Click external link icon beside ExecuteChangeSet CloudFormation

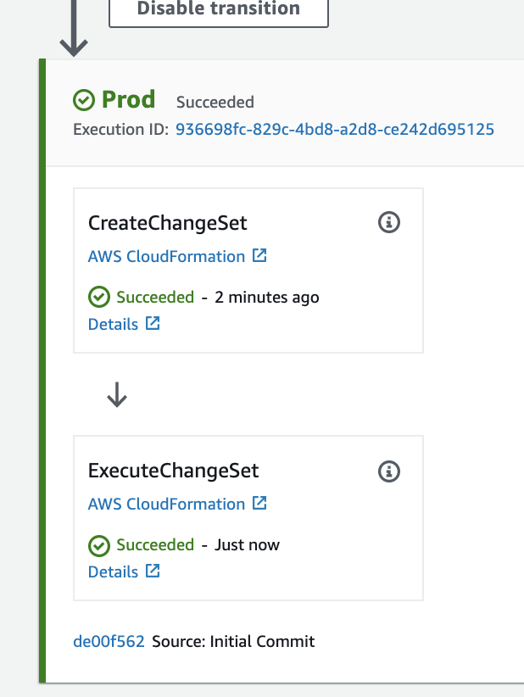point(259,503)
